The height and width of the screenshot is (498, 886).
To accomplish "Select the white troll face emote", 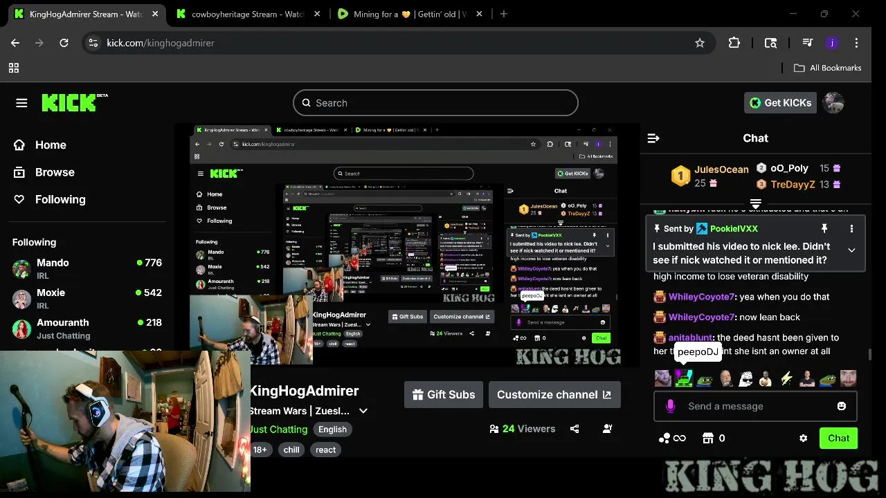I will pos(745,378).
